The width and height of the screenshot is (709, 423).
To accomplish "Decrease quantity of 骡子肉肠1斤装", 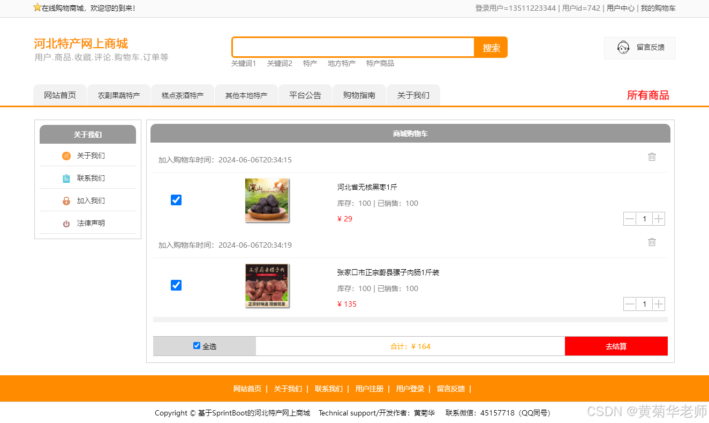I will [x=630, y=304].
